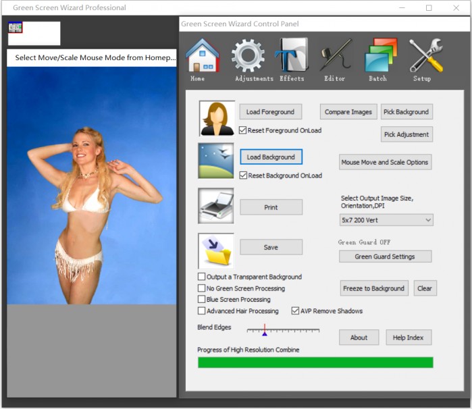The width and height of the screenshot is (472, 409).
Task: Click the Green Screen Wizard Control Panel title
Action: pos(240,24)
